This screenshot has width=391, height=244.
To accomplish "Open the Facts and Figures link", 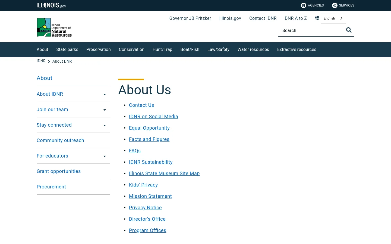I will tap(149, 139).
